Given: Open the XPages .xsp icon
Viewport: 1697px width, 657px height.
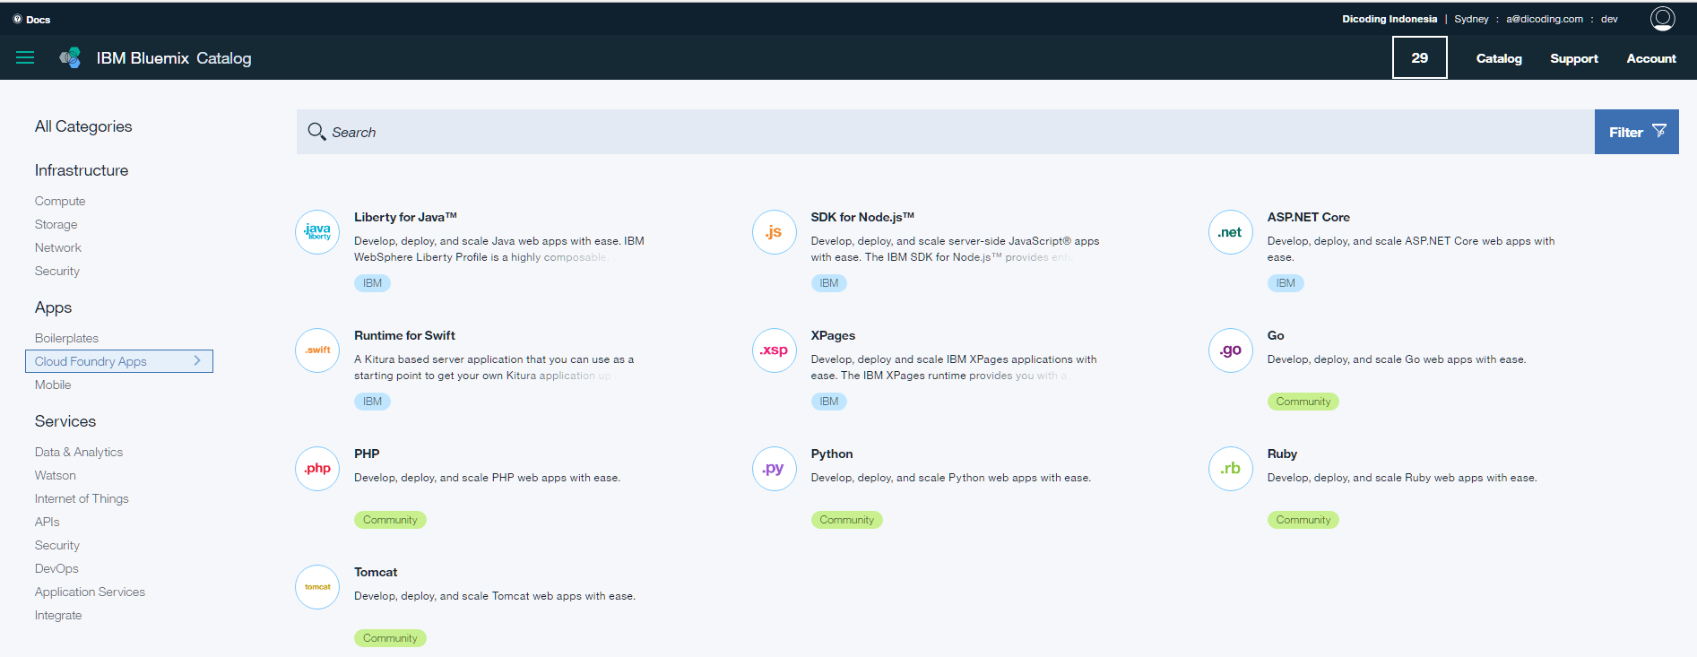Looking at the screenshot, I should [x=774, y=350].
